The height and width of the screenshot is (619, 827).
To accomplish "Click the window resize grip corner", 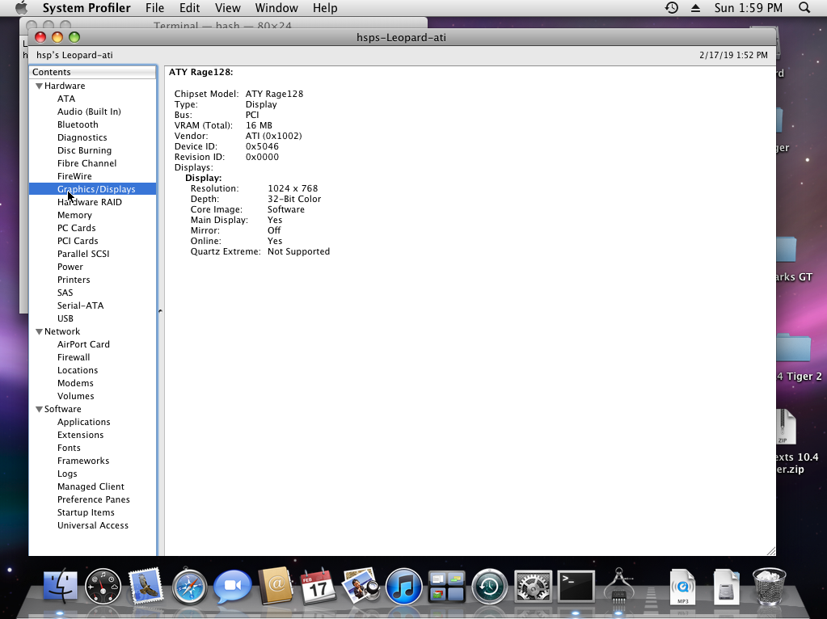I will 771,551.
